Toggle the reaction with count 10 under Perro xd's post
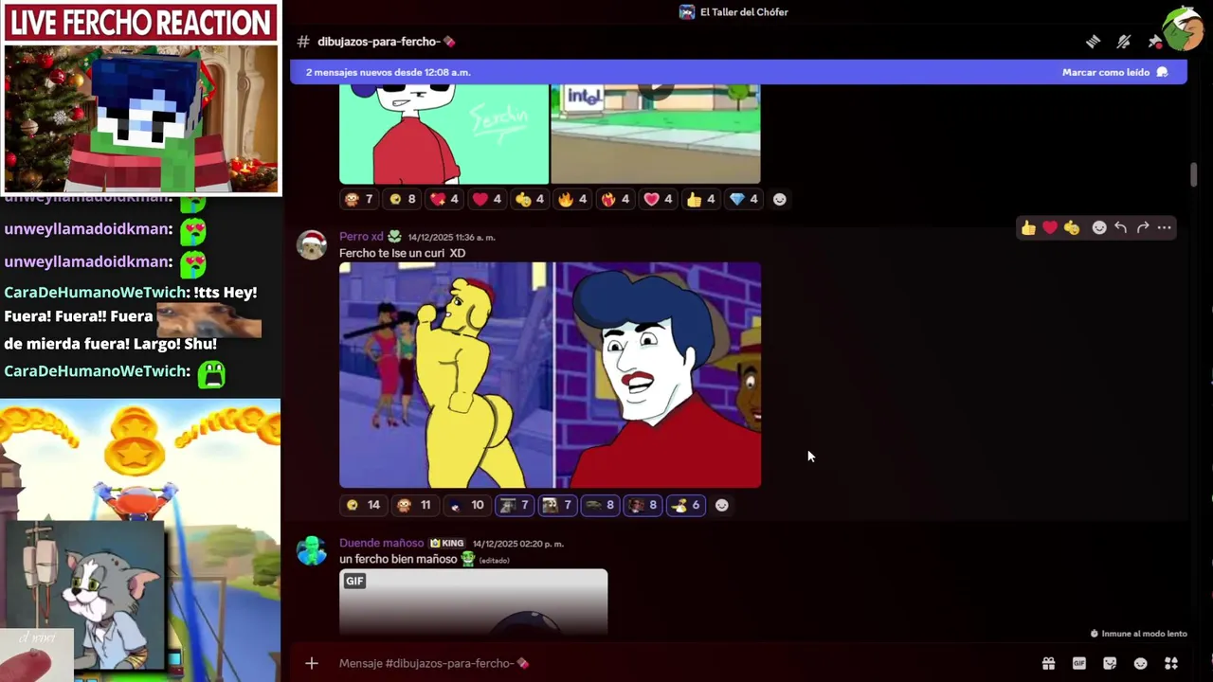The image size is (1213, 682). click(x=467, y=505)
